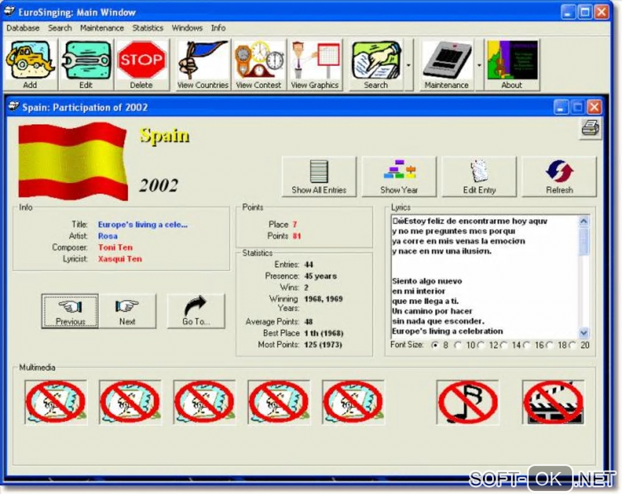The width and height of the screenshot is (622, 494).
Task: Click the first multimedia picture placeholder
Action: [x=55, y=403]
